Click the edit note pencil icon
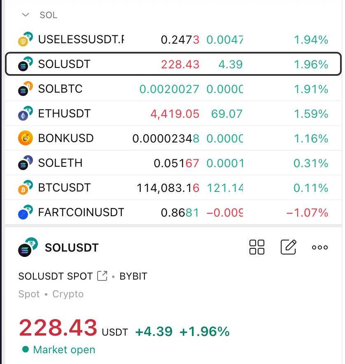This screenshot has width=345, height=364. click(289, 247)
